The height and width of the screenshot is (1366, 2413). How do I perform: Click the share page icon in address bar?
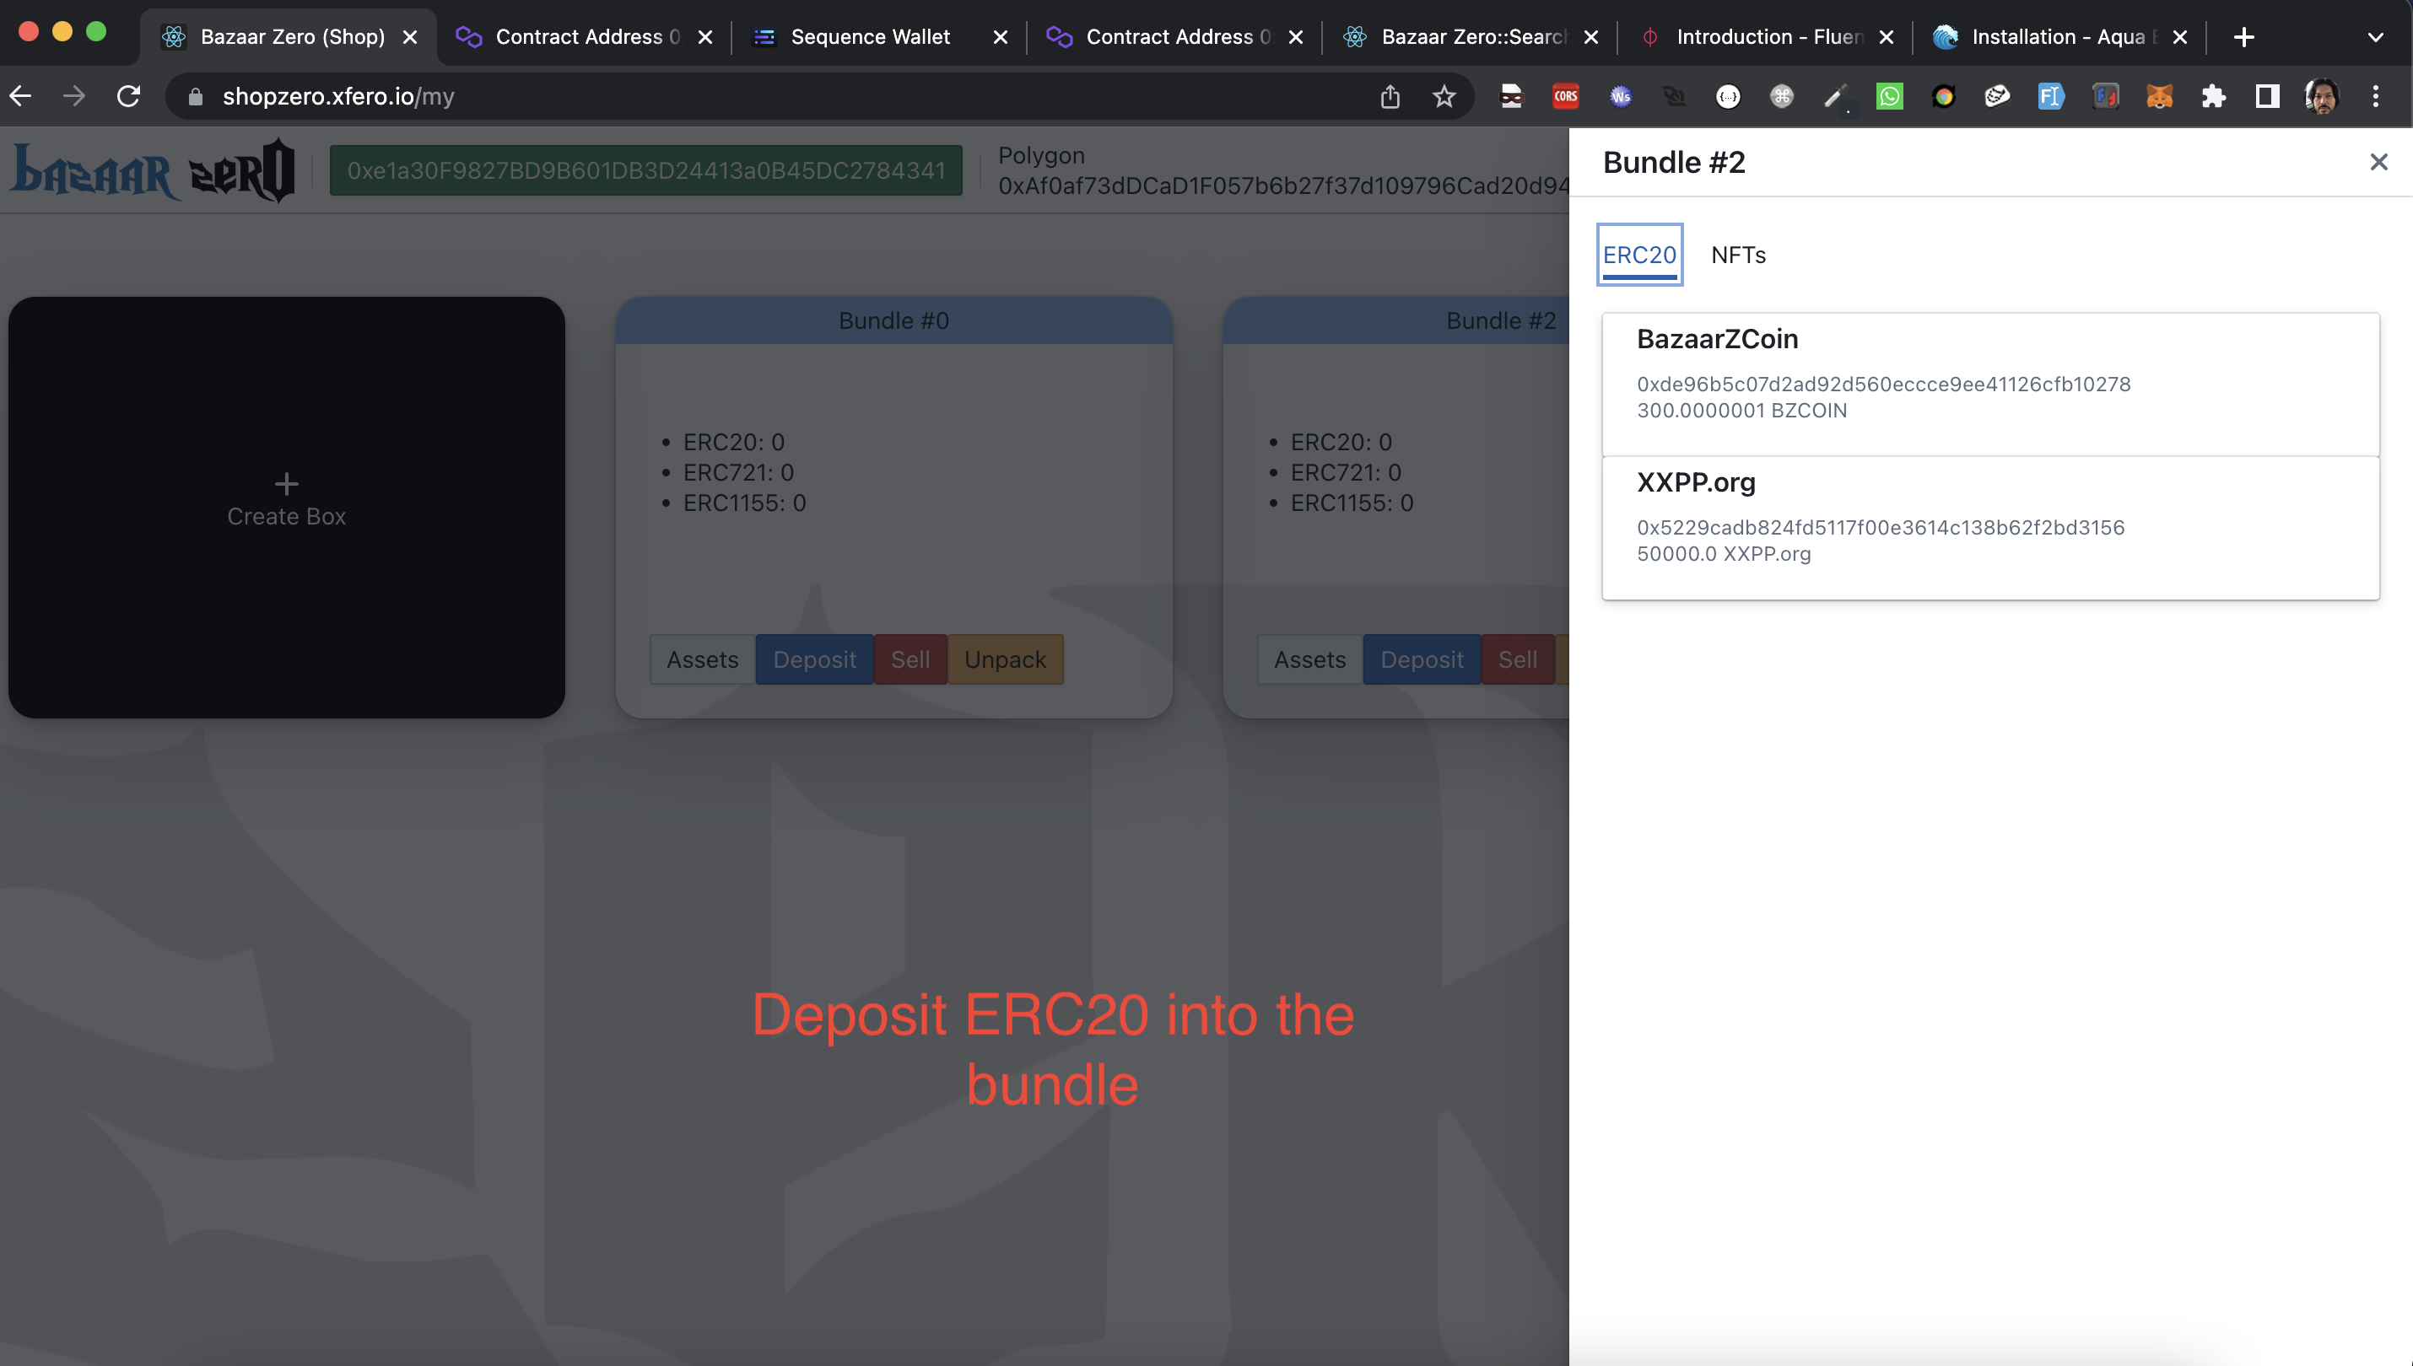click(1390, 95)
